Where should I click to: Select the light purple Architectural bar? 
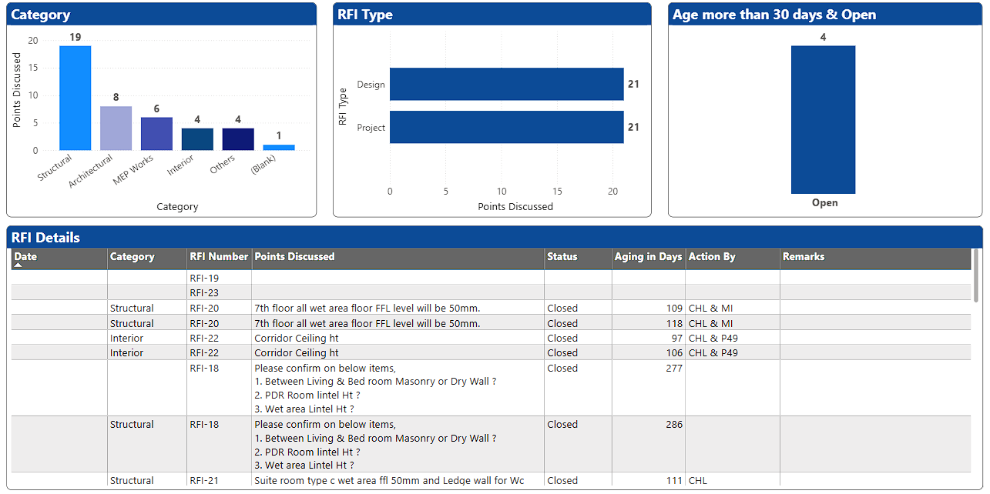tap(116, 128)
